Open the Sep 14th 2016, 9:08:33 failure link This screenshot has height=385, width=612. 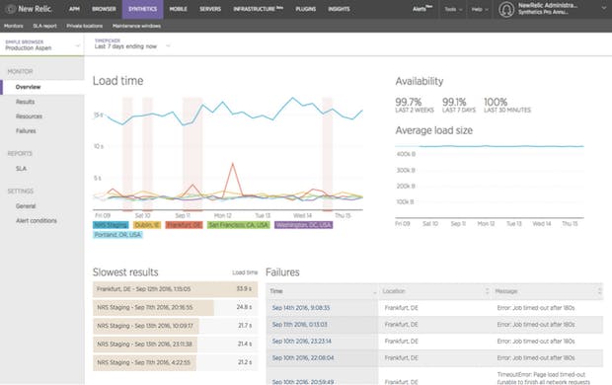pos(301,308)
